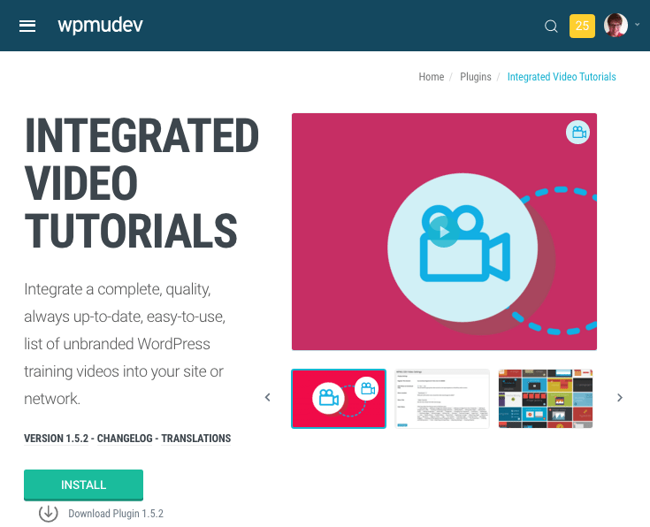Play the main video preview
The height and width of the screenshot is (527, 650).
444,232
